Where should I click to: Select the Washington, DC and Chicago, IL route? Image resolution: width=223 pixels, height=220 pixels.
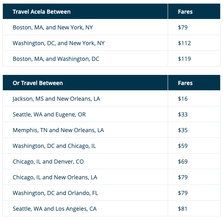[x=54, y=146]
